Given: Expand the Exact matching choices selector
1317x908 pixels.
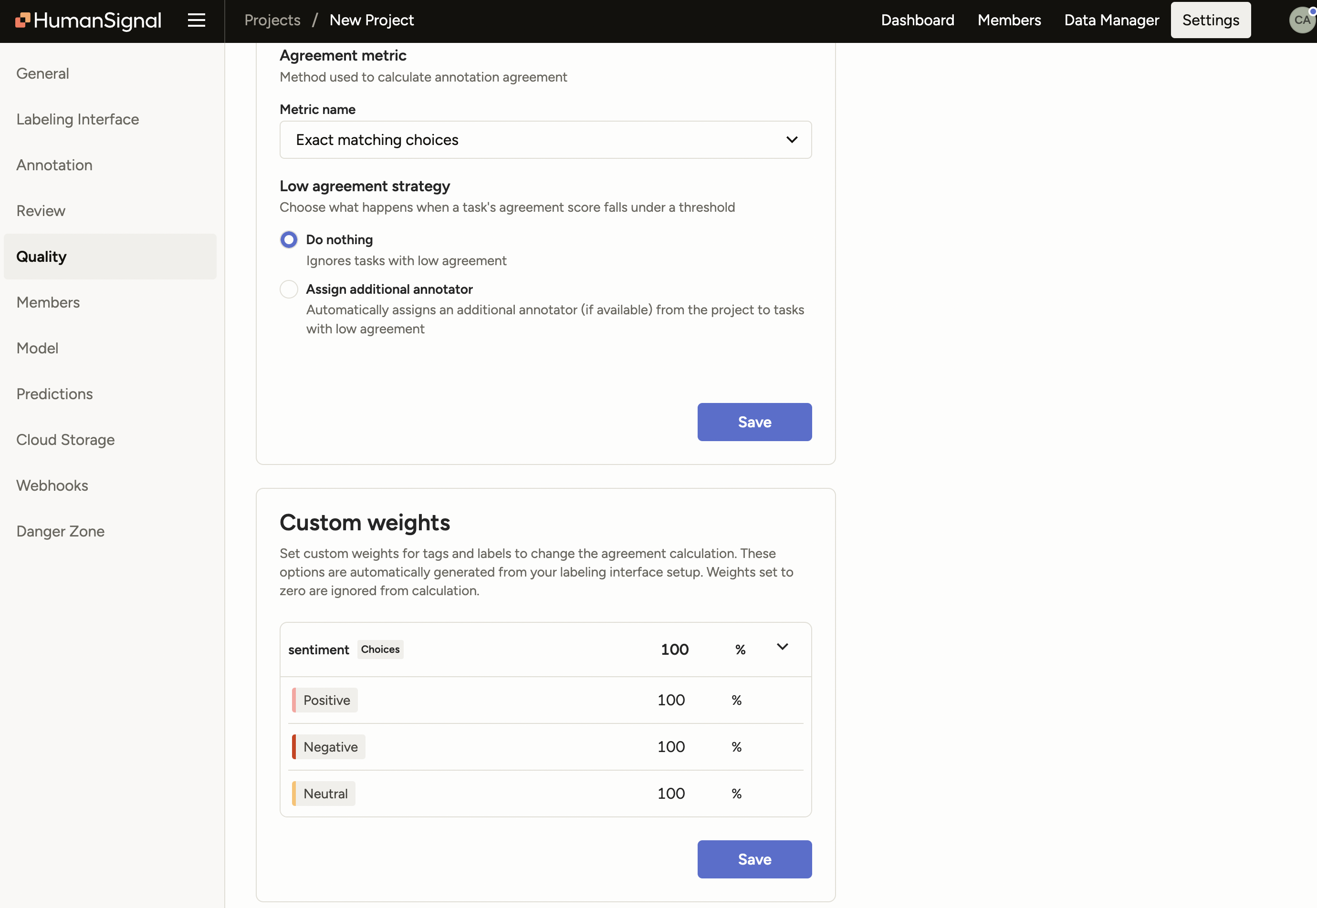Looking at the screenshot, I should click(791, 139).
